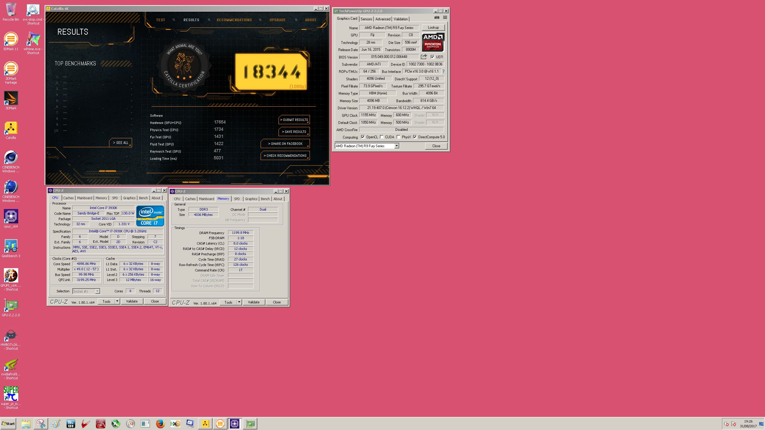Viewport: 765px width, 430px height.
Task: Open wPrime.exe shortcut icon
Action: click(33, 43)
